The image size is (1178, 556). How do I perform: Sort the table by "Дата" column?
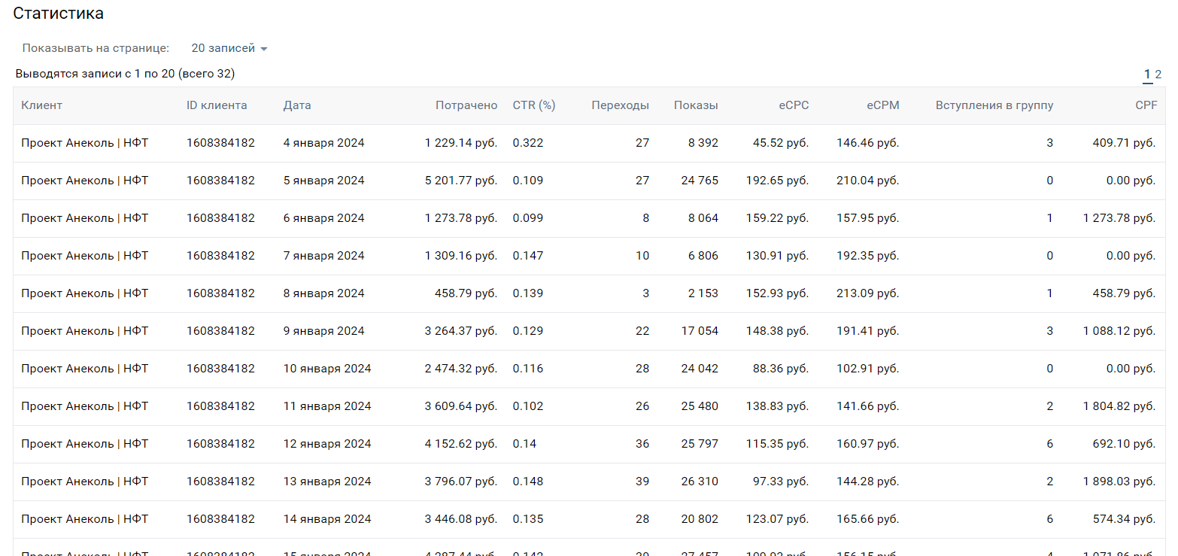pyautogui.click(x=297, y=105)
